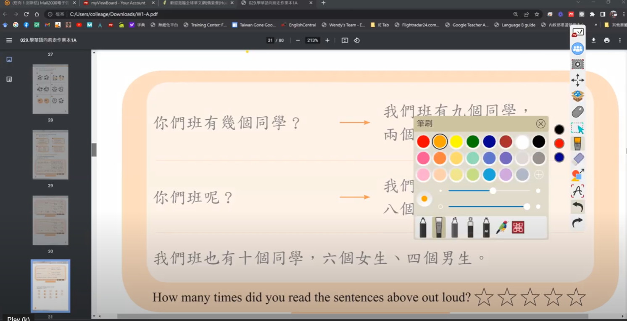Screen dimensions: 627x321
Task: Select the green color swatch
Action: click(x=473, y=142)
